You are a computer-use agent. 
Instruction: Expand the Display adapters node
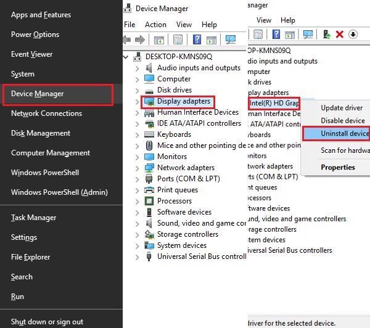(x=137, y=101)
